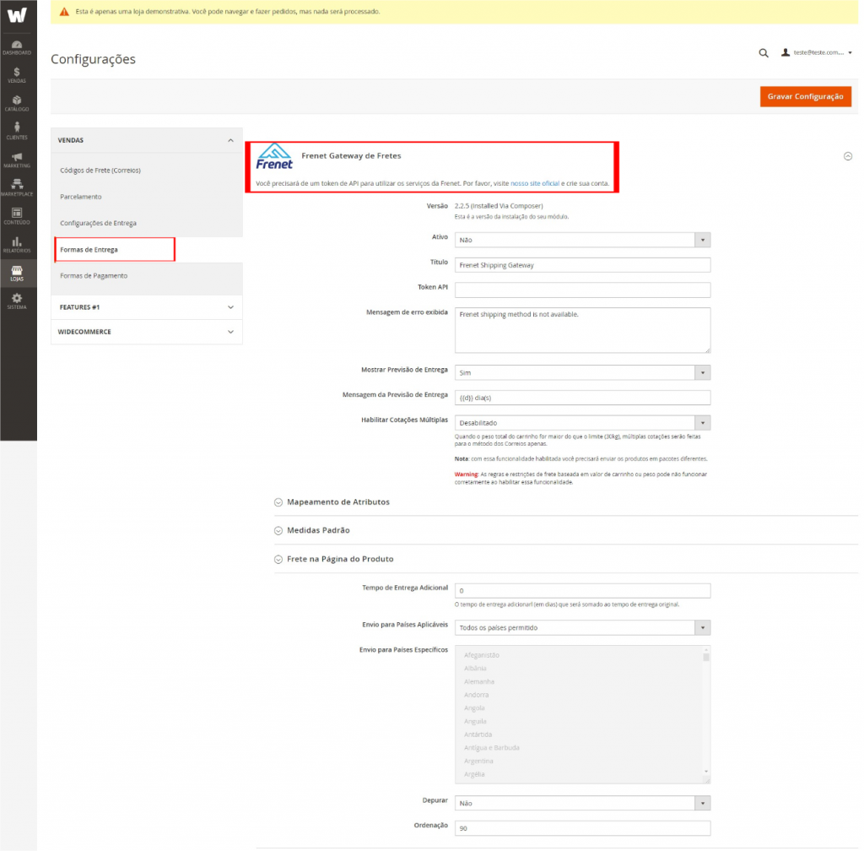The height and width of the screenshot is (851, 864).
Task: Select Afeganistão in countries list
Action: [x=482, y=655]
